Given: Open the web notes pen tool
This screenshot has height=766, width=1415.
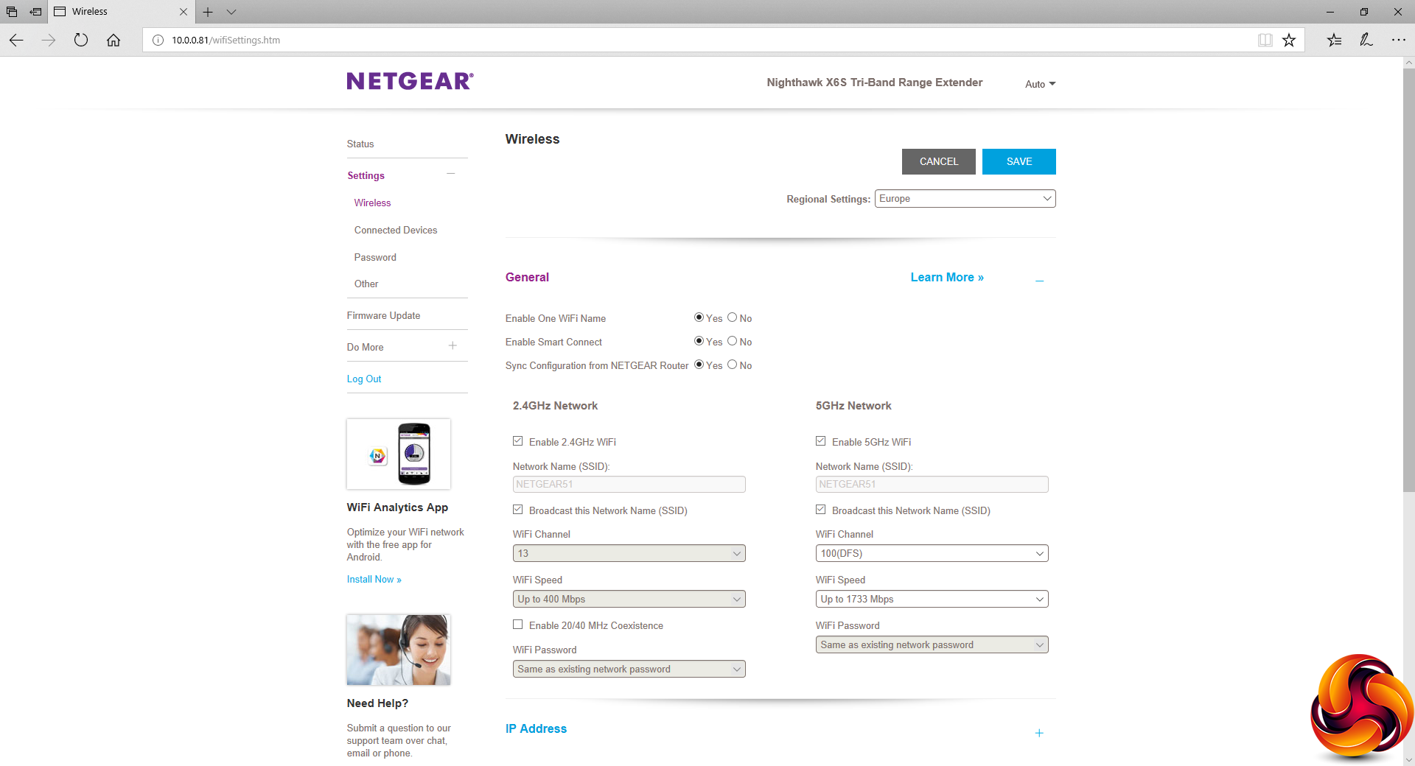Looking at the screenshot, I should pos(1366,41).
